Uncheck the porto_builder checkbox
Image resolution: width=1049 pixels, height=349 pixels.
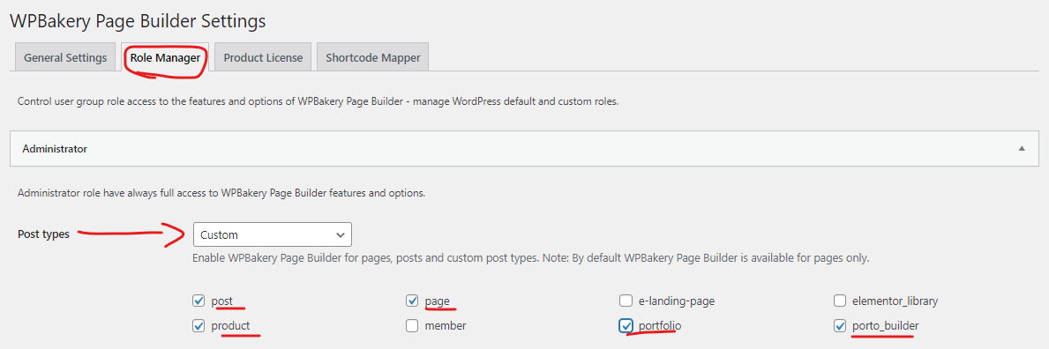(840, 325)
